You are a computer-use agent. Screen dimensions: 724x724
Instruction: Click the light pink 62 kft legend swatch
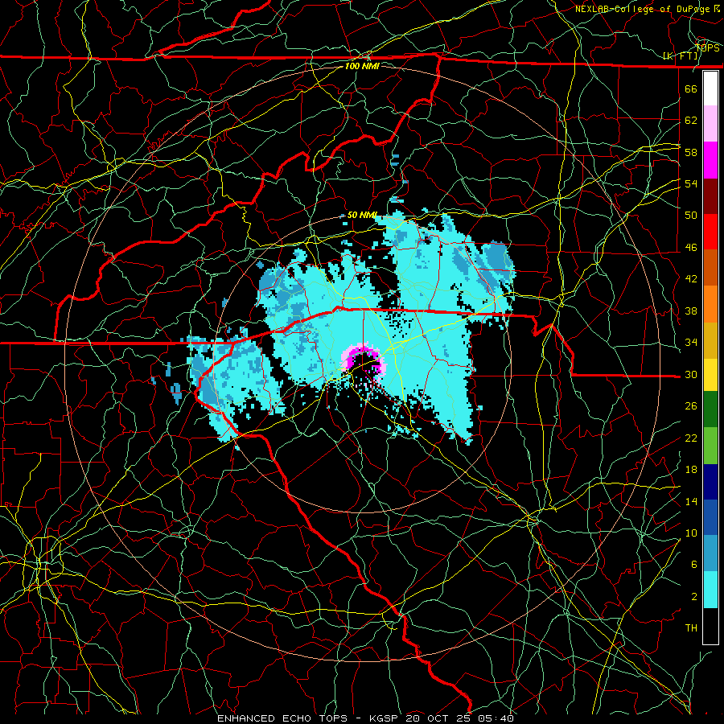pos(710,124)
